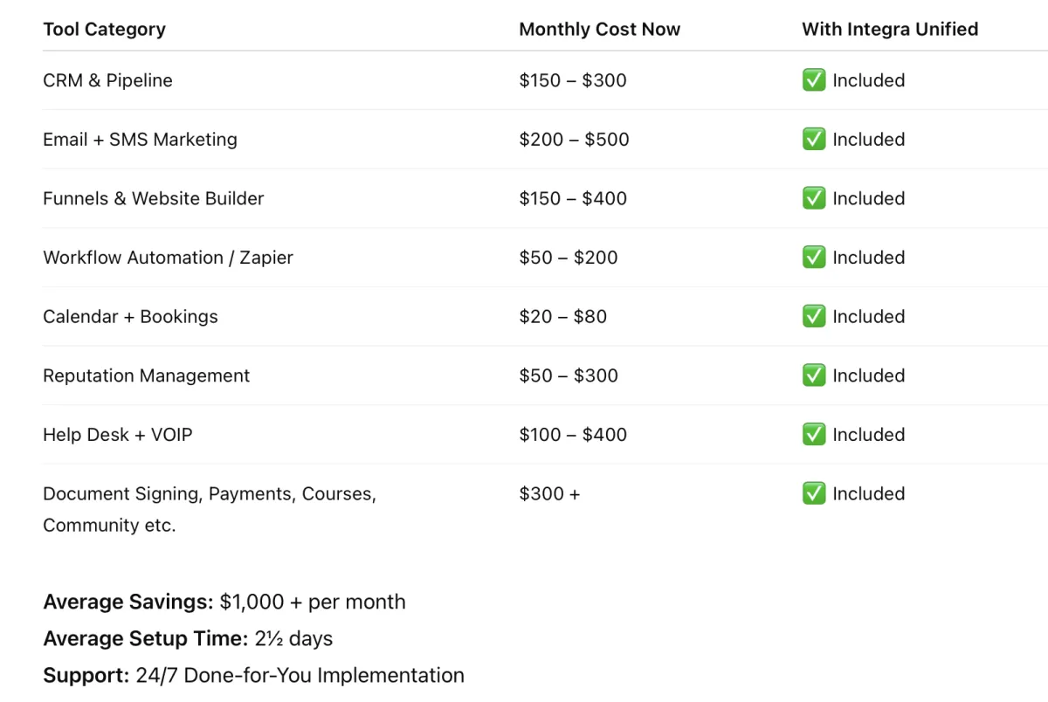1048x702 pixels.
Task: Click the 24/7 Done-for-You Implementation text
Action: [x=300, y=675]
